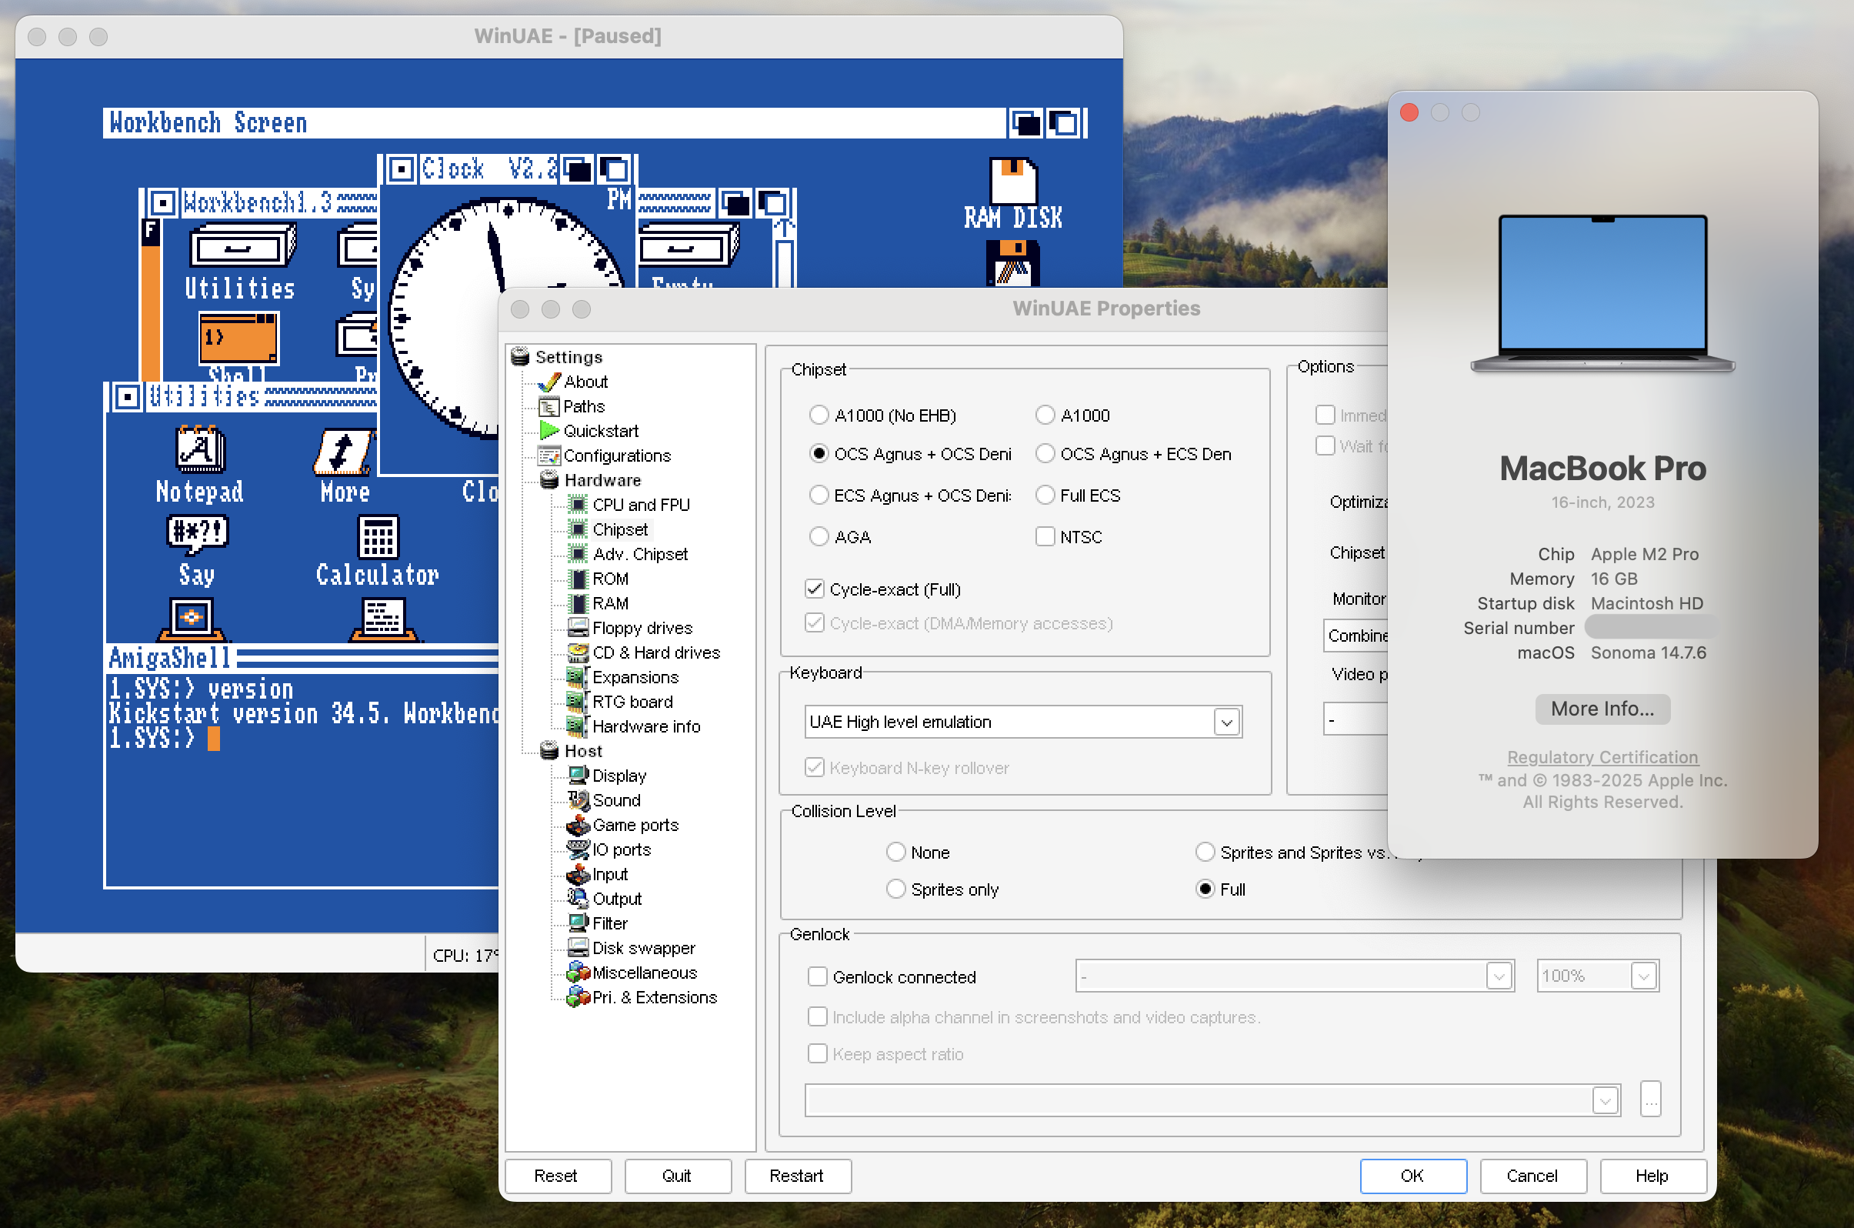Click the RAM DISK icon in Workbench
The image size is (1854, 1228).
coord(1013,194)
